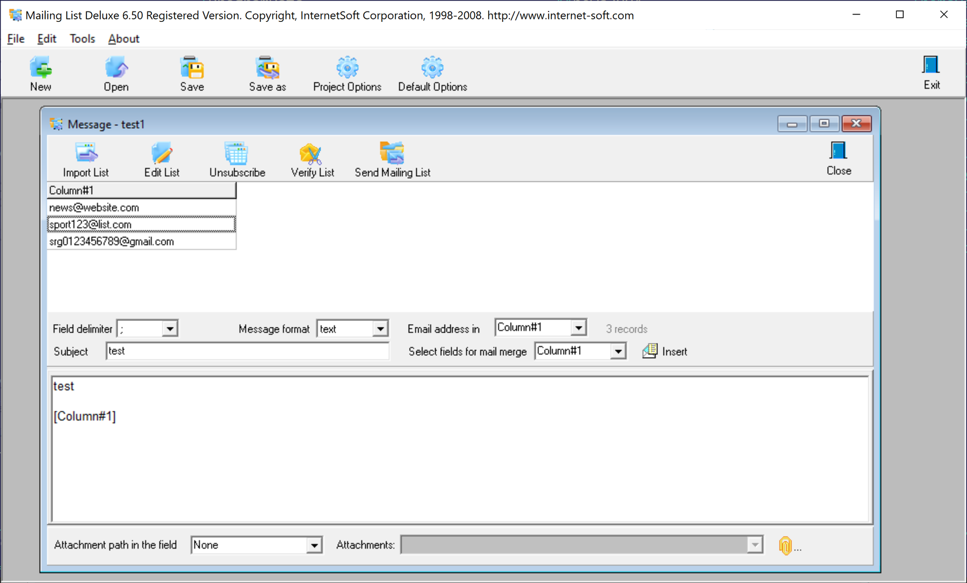Viewport: 967px width, 583px height.
Task: Open the About menu
Action: [123, 39]
